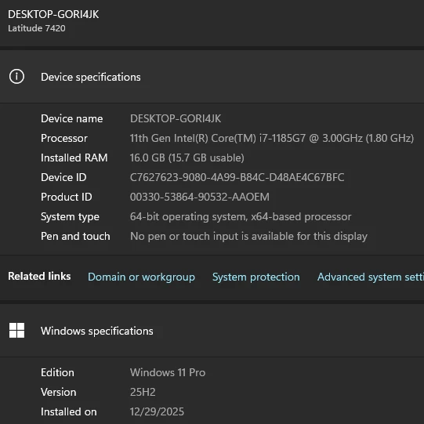Click the Device name label
The height and width of the screenshot is (424, 424).
tap(71, 118)
